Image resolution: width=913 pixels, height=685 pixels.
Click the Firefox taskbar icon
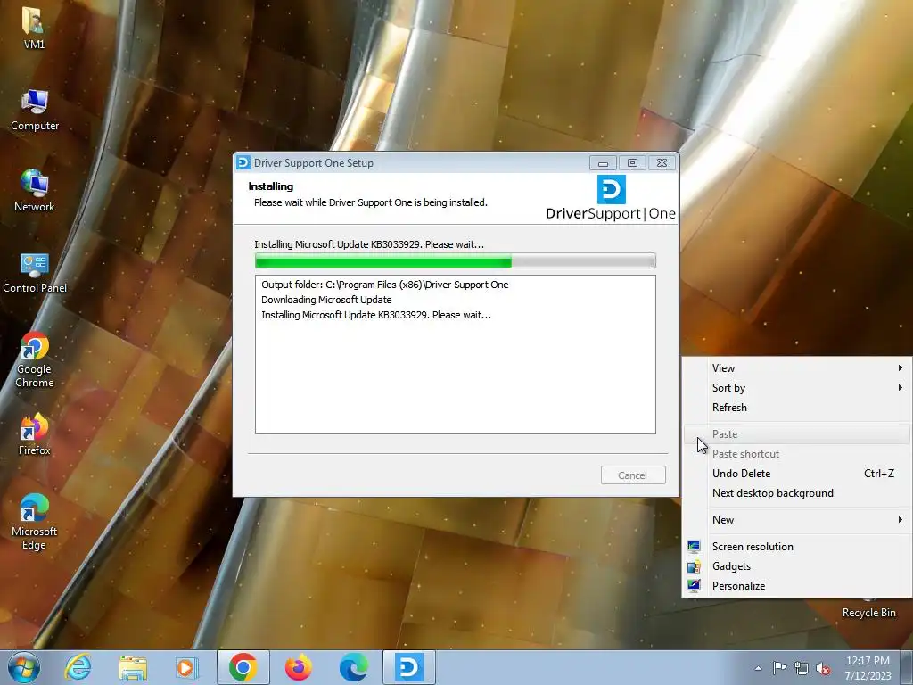tap(298, 667)
